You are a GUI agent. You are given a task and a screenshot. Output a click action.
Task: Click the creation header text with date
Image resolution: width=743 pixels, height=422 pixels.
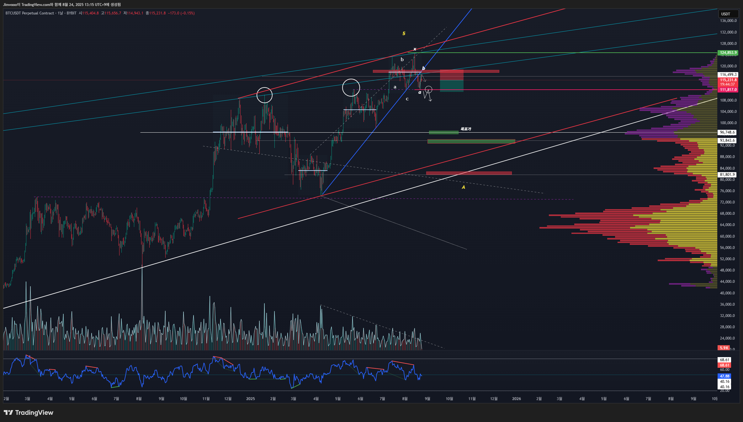[62, 4]
